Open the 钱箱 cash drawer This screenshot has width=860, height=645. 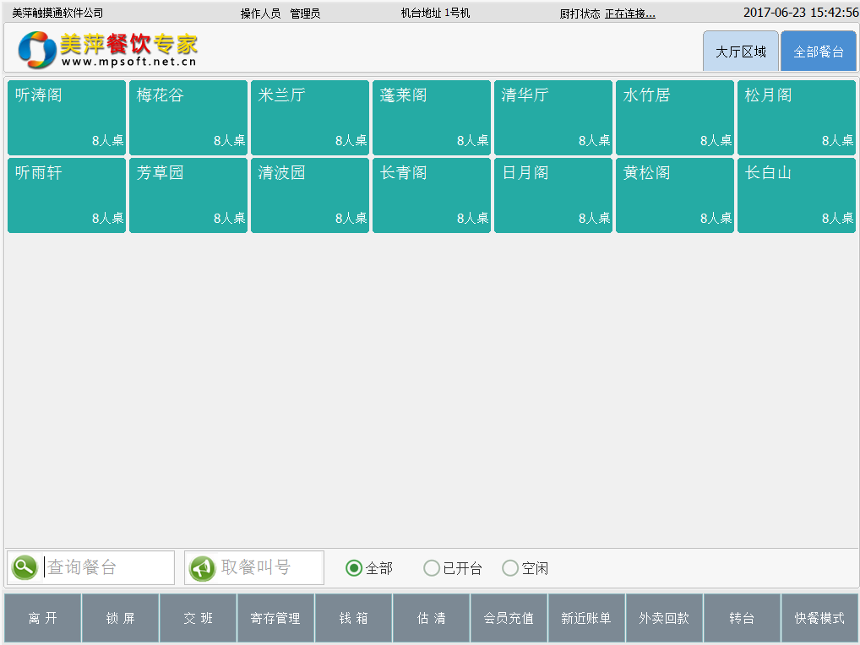tap(354, 618)
